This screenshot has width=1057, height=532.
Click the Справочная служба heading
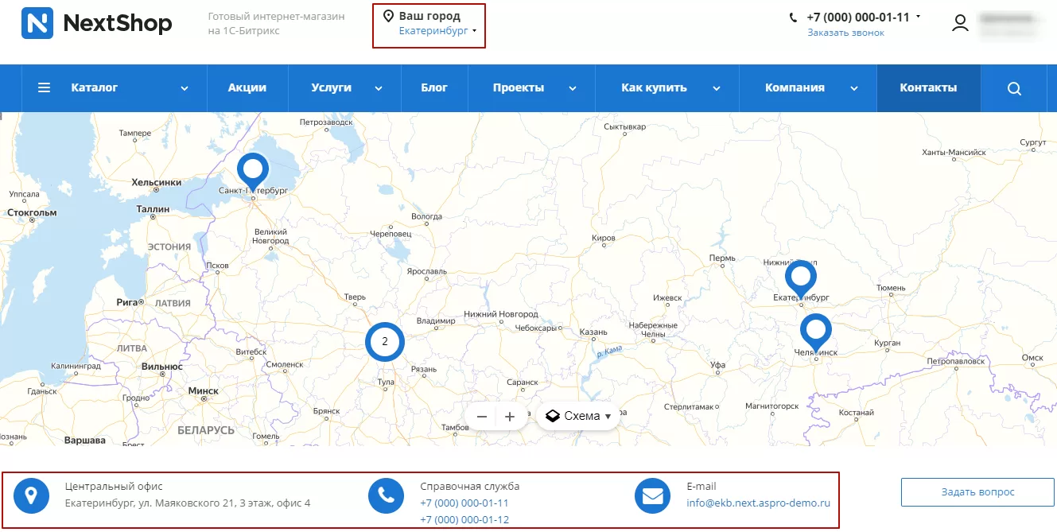coord(469,486)
